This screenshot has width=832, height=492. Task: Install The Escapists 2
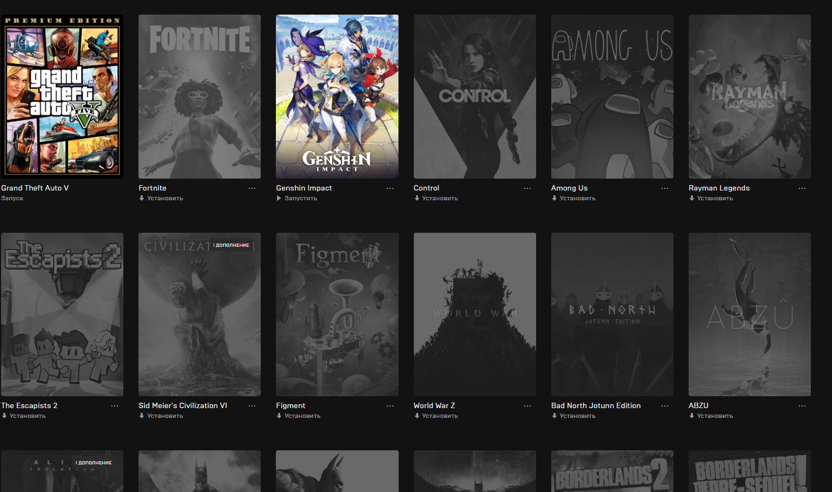(23, 416)
